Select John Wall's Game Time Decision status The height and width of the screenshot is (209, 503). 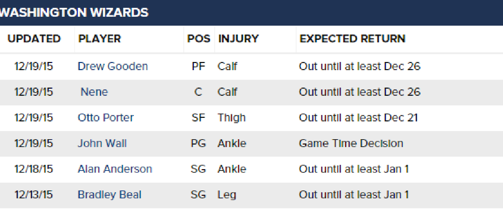click(351, 143)
